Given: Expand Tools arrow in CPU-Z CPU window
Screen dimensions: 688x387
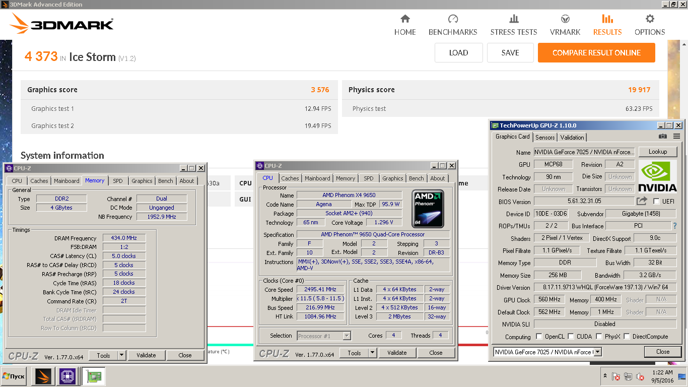Looking at the screenshot, I should [x=372, y=353].
